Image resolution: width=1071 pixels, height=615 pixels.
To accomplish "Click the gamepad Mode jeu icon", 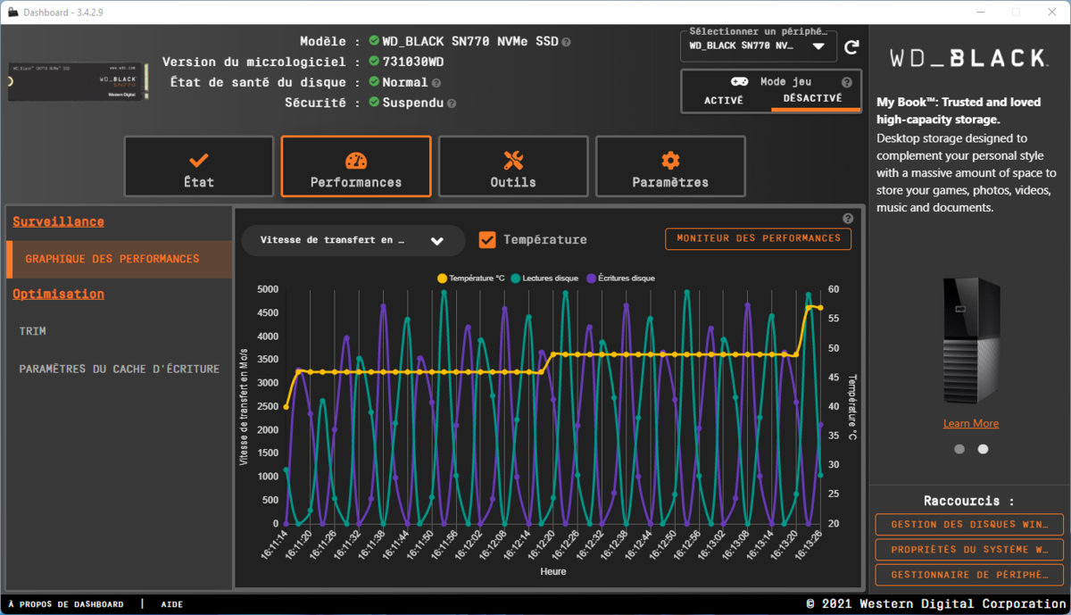I will 741,81.
